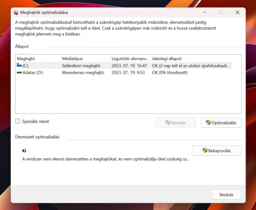Select the Szilárdtest-meghajtó media type cell

point(81,66)
